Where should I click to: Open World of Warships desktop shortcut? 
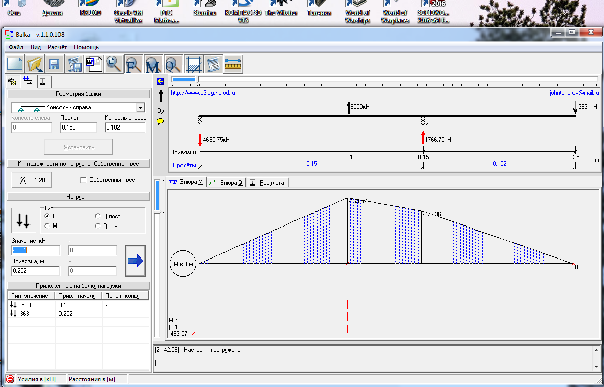[357, 12]
